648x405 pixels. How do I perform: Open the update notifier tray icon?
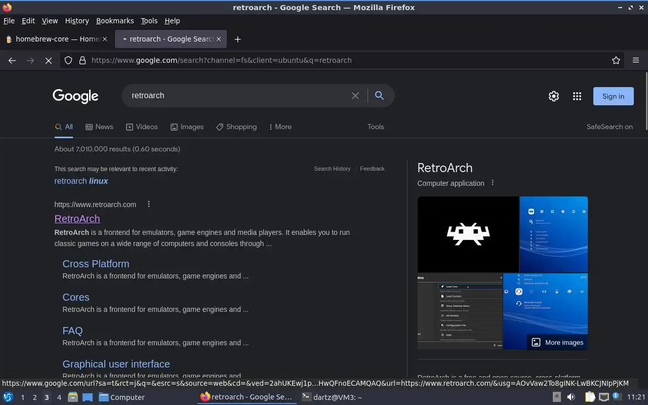(617, 397)
